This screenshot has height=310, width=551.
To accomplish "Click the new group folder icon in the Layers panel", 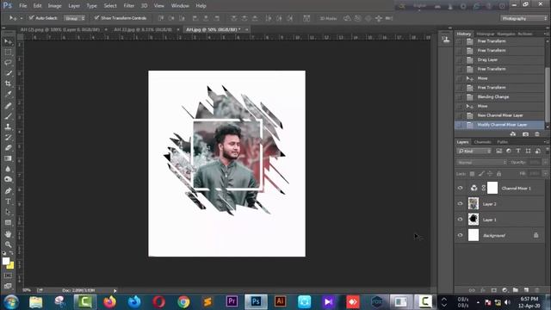I will 515,290.
